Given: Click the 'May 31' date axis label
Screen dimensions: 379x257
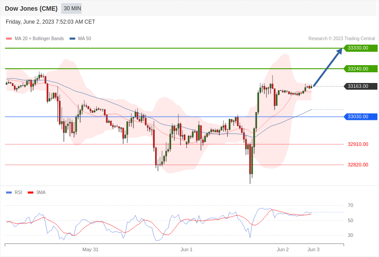Looking at the screenshot, I should pos(91,249).
